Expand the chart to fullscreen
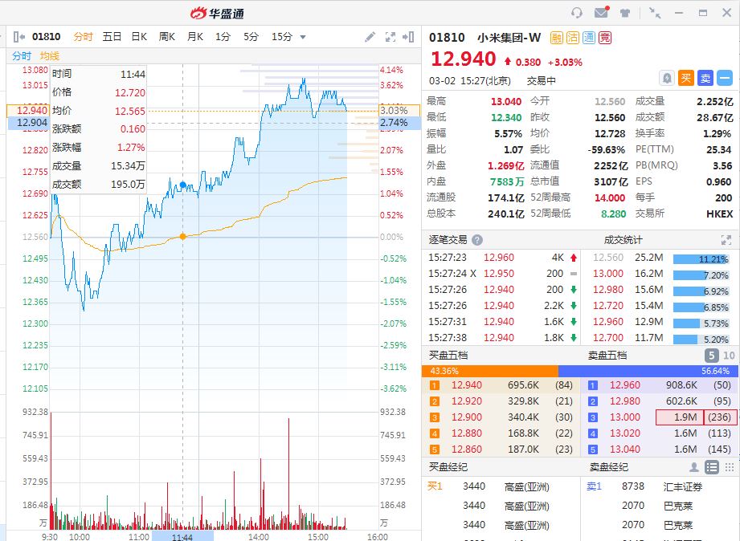 pos(390,37)
